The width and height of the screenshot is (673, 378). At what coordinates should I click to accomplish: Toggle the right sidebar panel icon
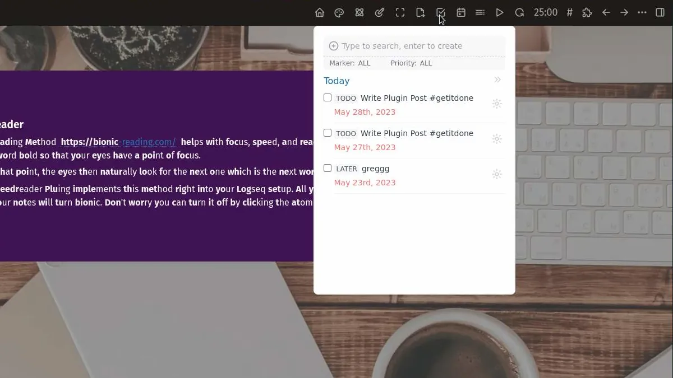tap(660, 12)
